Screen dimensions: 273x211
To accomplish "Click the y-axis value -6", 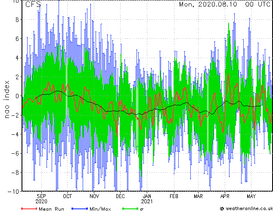I will [x=15, y=153].
